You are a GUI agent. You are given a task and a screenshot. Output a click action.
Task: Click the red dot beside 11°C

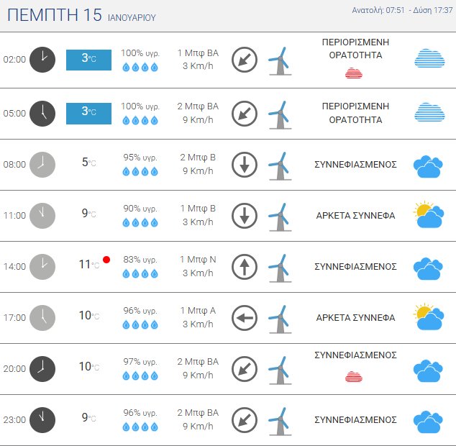tap(106, 260)
